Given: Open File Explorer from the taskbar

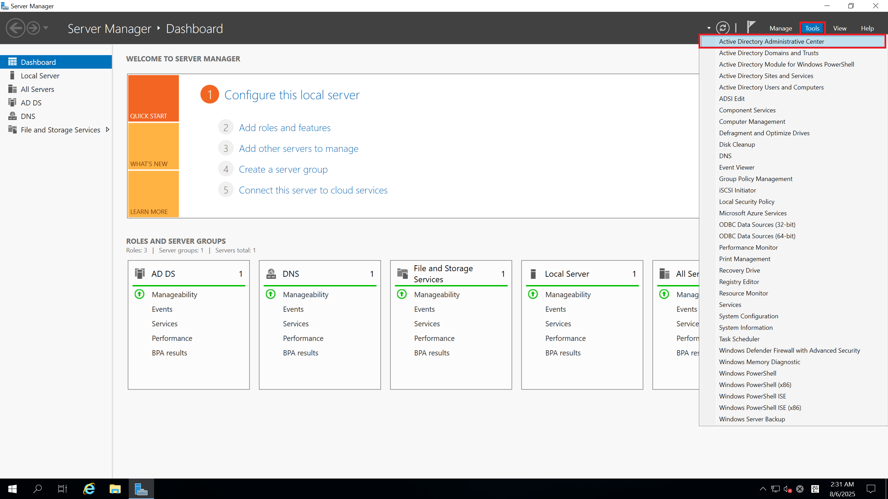Looking at the screenshot, I should coord(115,489).
